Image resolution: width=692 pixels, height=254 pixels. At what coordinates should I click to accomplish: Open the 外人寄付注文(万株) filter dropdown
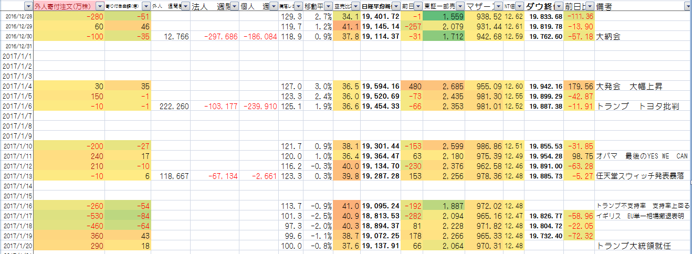pos(99,6)
